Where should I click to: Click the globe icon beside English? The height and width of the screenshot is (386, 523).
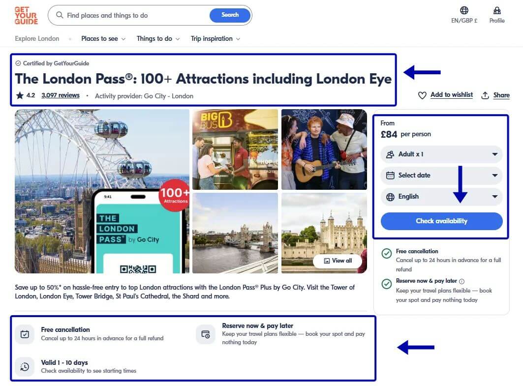click(x=390, y=197)
